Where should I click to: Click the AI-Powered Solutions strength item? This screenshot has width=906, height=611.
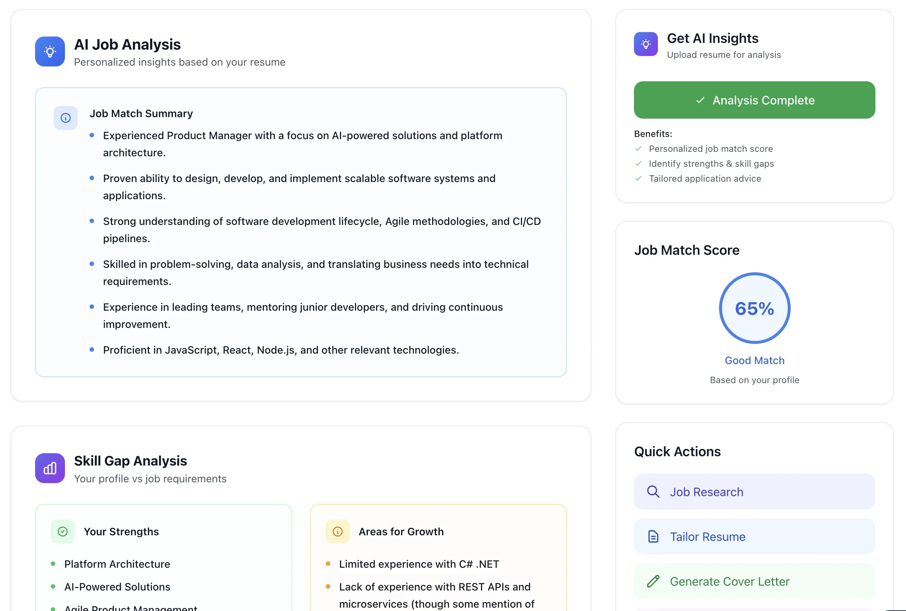coord(117,587)
